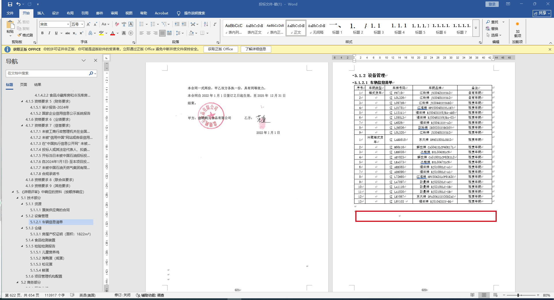
Task: Apply character border to text
Action: [131, 24]
